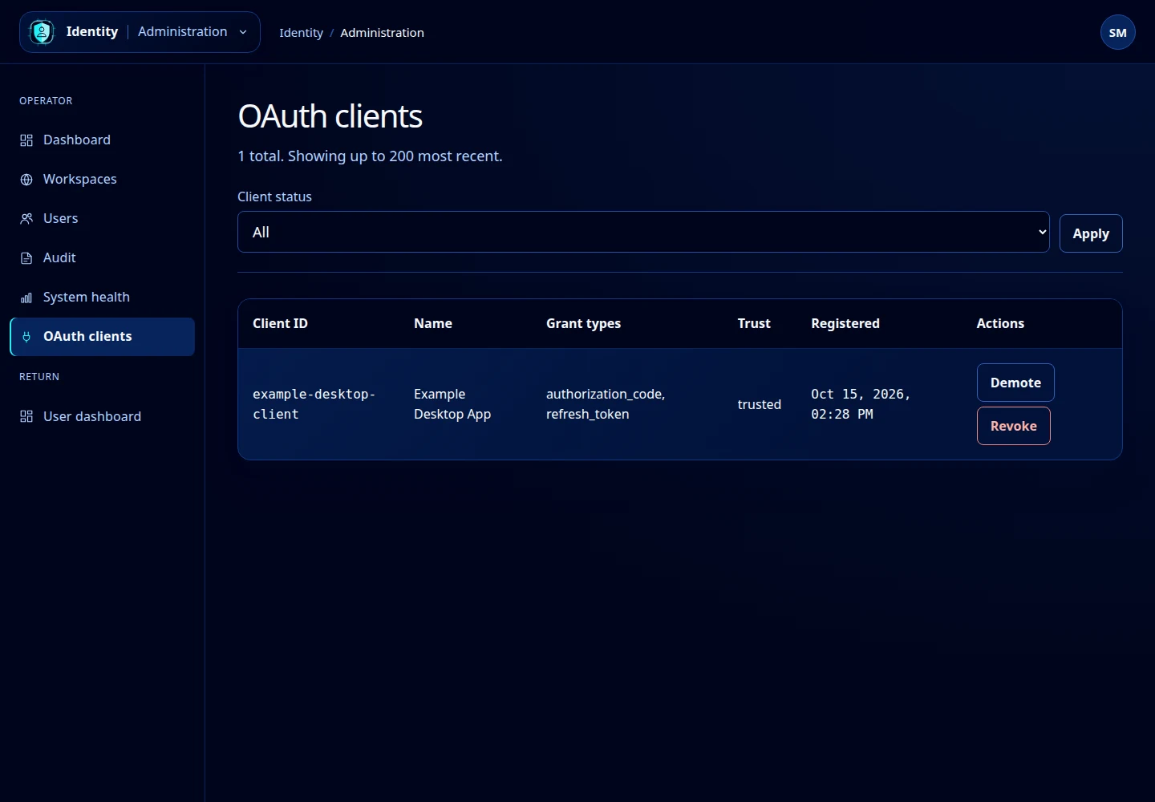This screenshot has height=802, width=1155.
Task: Apply the client status filter
Action: point(1091,233)
